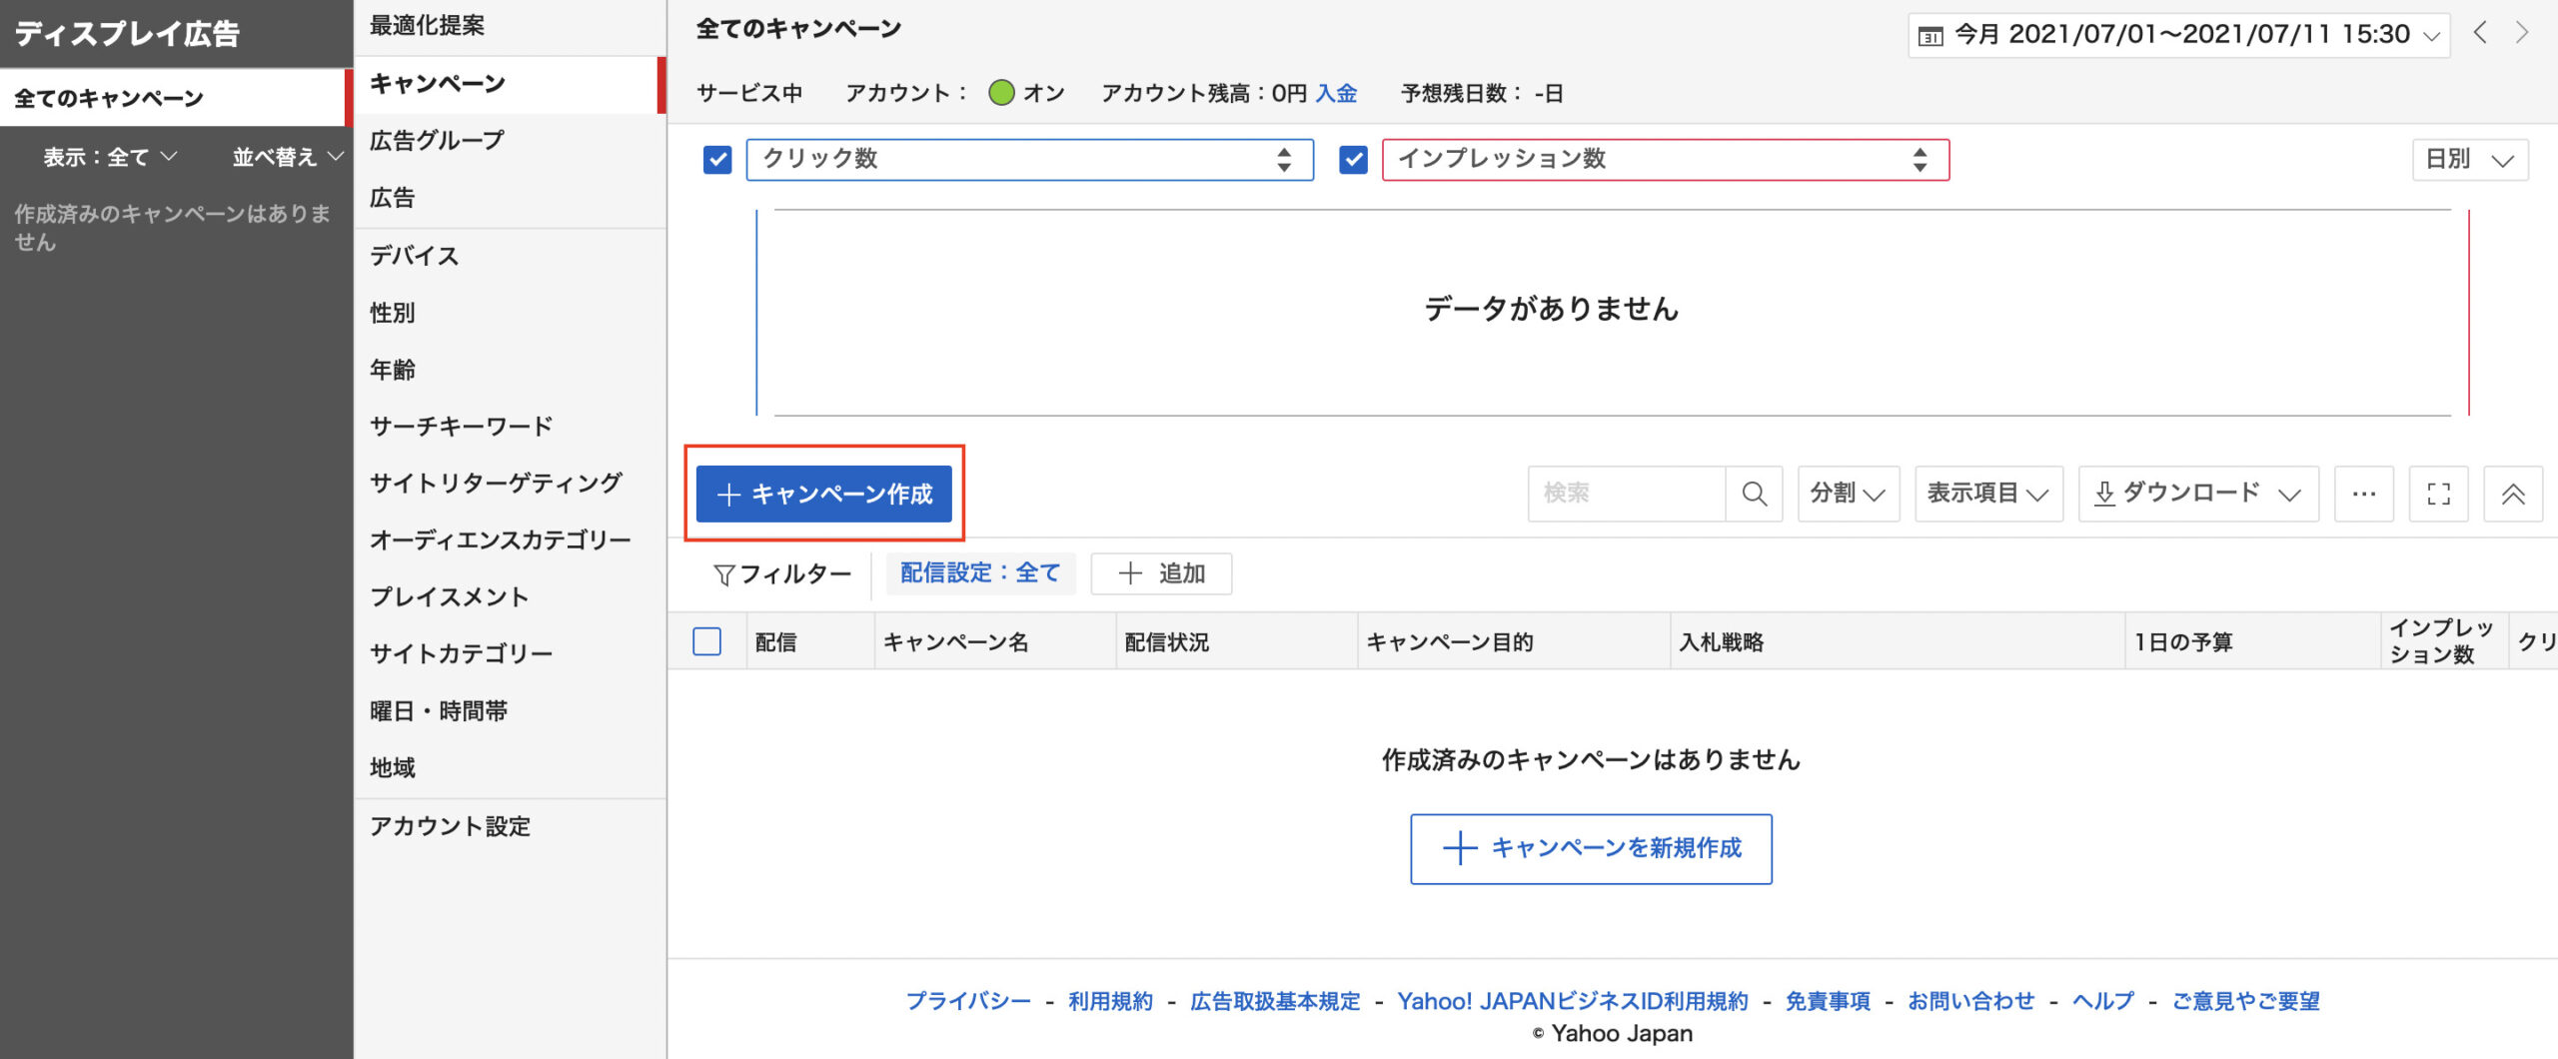Image resolution: width=2558 pixels, height=1059 pixels.
Task: Click the 入金 deposit link
Action: (x=1336, y=94)
